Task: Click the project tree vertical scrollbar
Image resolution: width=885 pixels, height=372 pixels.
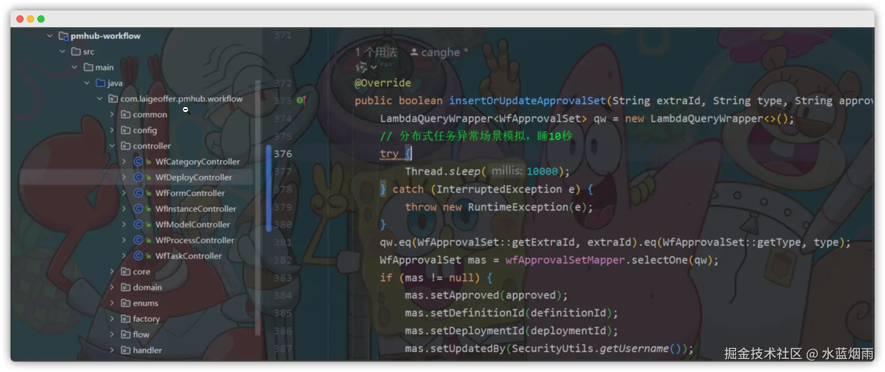Action: (x=257, y=207)
